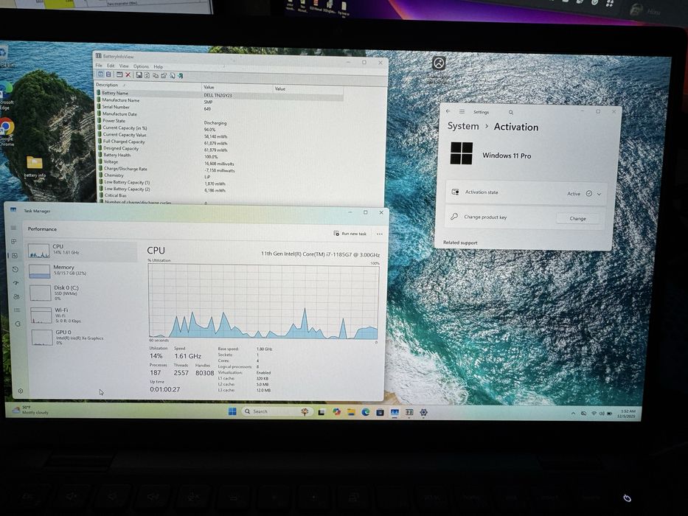
Task: Select second view-mode icon in BatteryInfoView toolbar
Action: coord(108,74)
